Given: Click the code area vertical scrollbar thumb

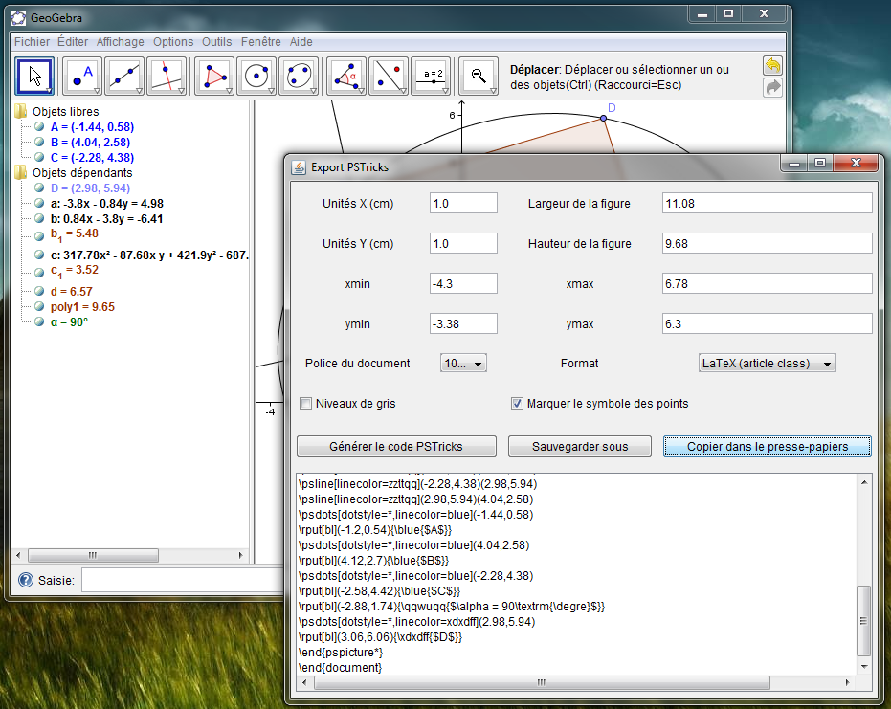Looking at the screenshot, I should (x=863, y=621).
